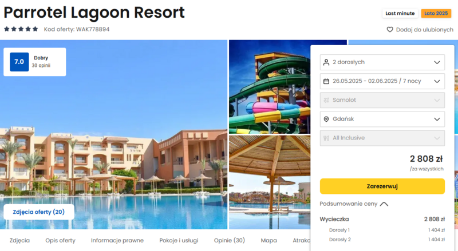Image resolution: width=458 pixels, height=251 pixels.
Task: Click the yellow Zarezerwuj button
Action: [382, 186]
